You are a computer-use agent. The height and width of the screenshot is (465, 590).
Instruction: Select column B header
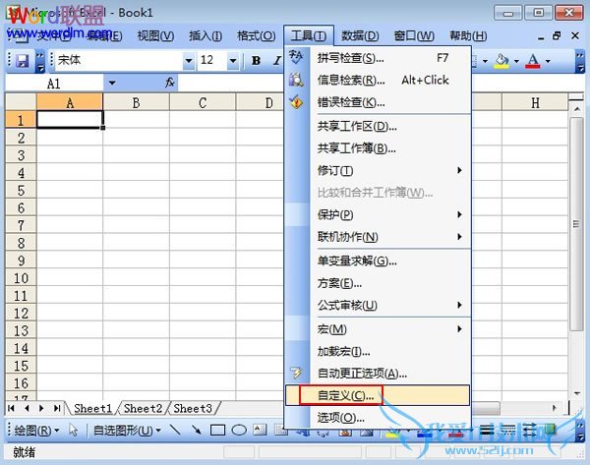point(137,102)
